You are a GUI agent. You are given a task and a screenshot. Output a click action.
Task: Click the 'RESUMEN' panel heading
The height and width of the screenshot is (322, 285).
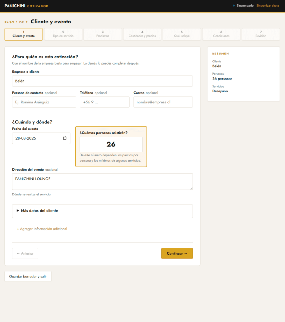pos(220,54)
